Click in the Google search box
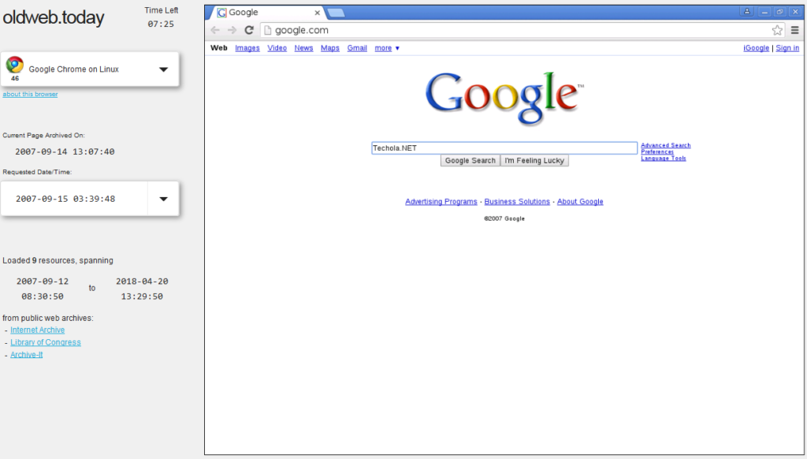The width and height of the screenshot is (807, 459). [x=504, y=147]
